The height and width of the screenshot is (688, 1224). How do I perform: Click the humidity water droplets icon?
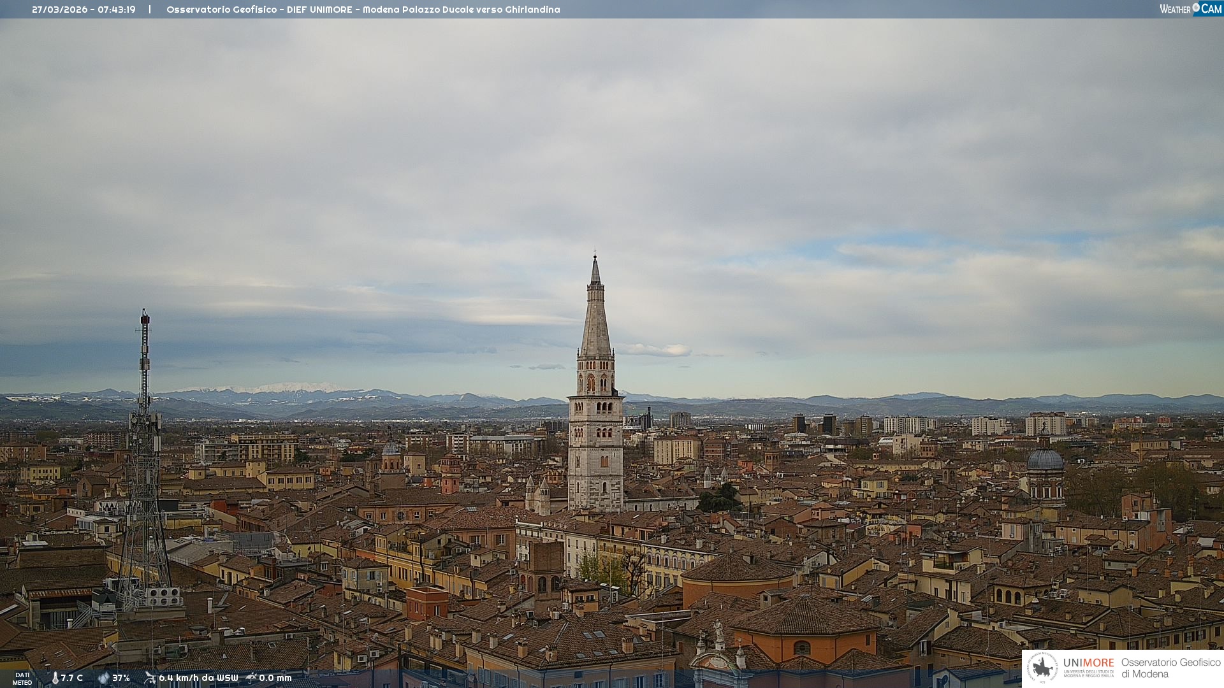point(103,678)
